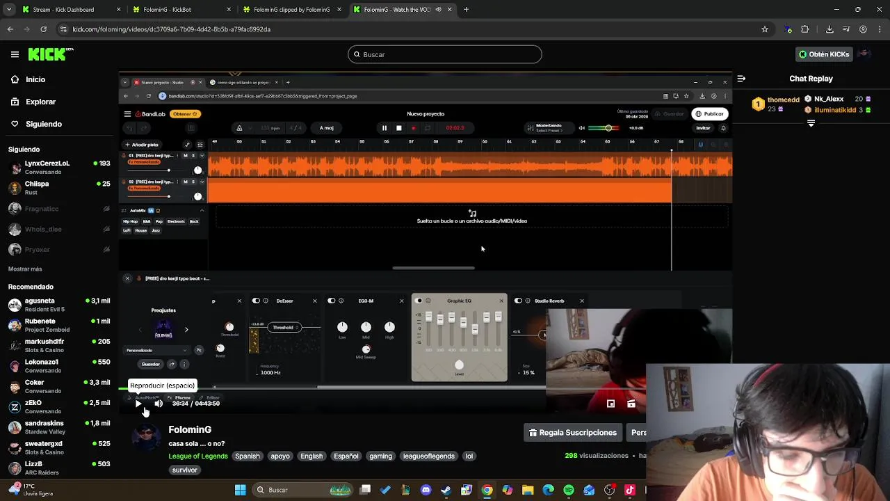Screen dimensions: 890x501
Task: Open the Windows Start menu
Action: point(240,490)
